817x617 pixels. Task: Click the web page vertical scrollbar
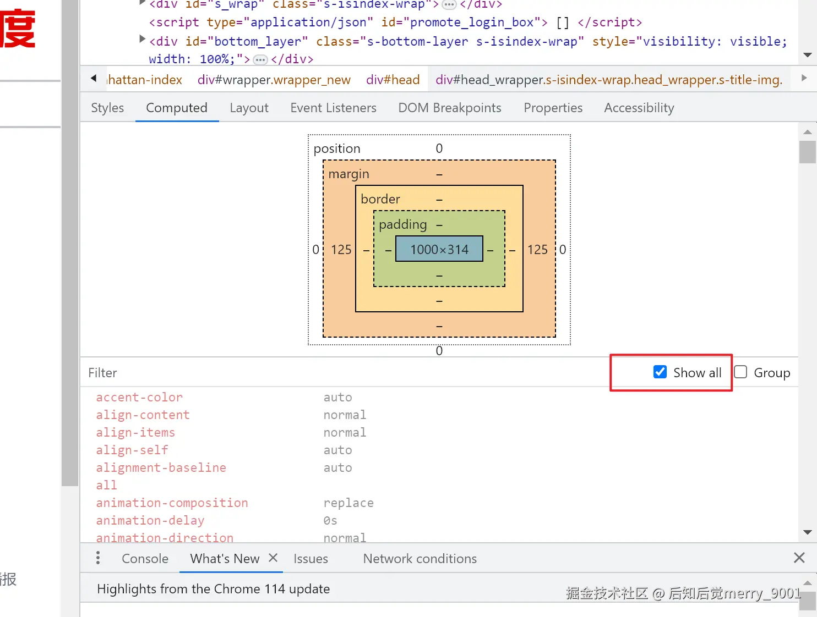point(70,243)
